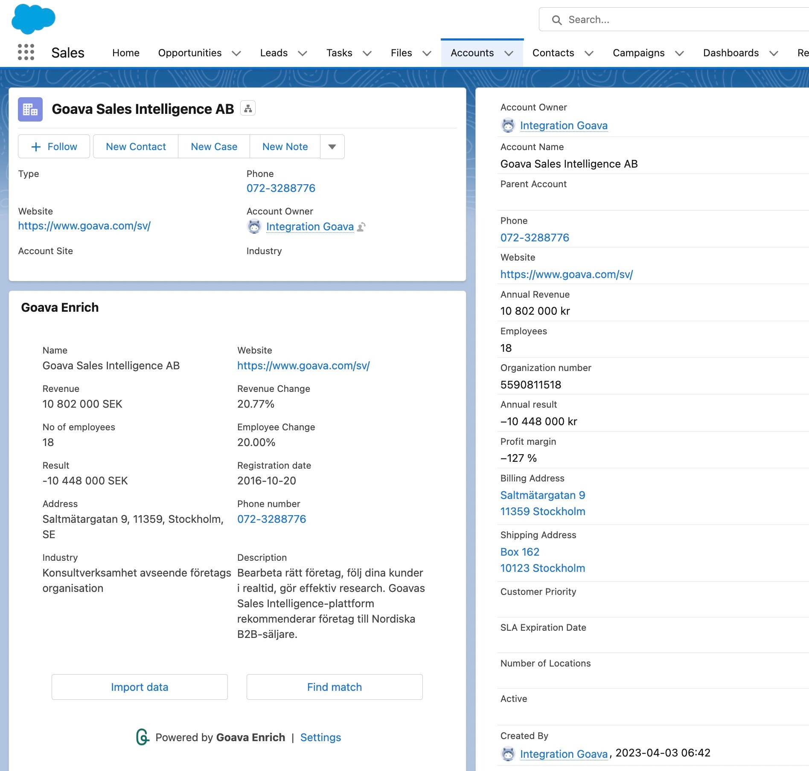Show more actions dropdown next to New Note
The width and height of the screenshot is (809, 771).
(x=332, y=147)
